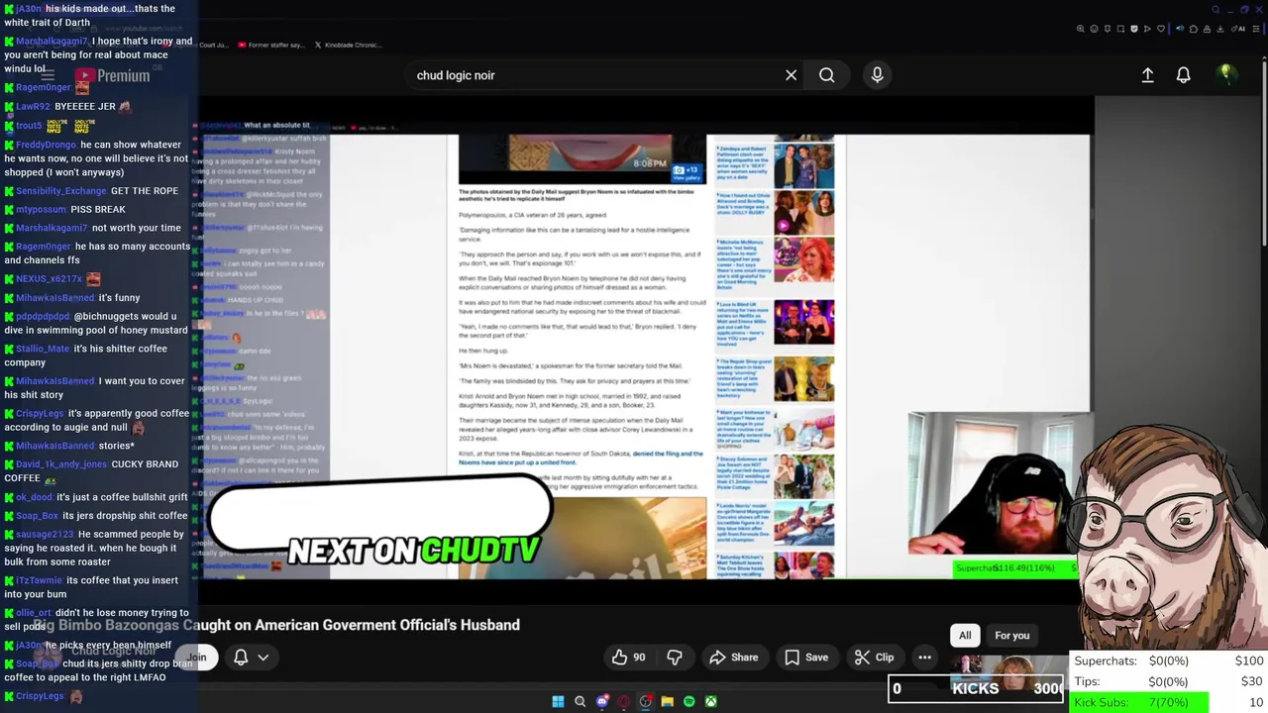Open the browser extensions cube icon

coord(1194,29)
